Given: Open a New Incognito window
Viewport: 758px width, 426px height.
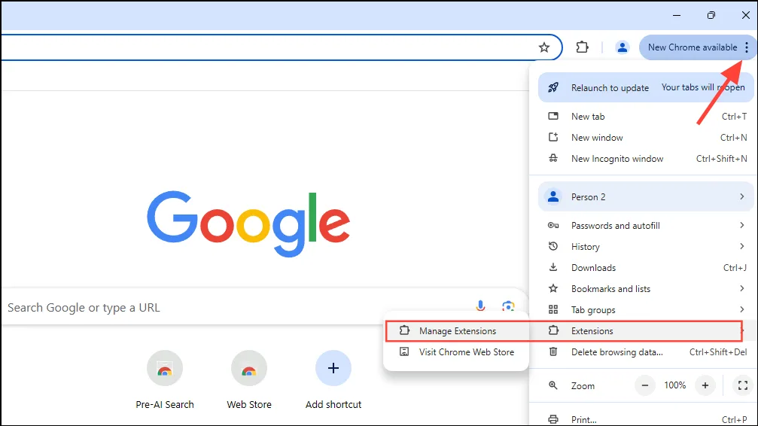Looking at the screenshot, I should click(646, 159).
